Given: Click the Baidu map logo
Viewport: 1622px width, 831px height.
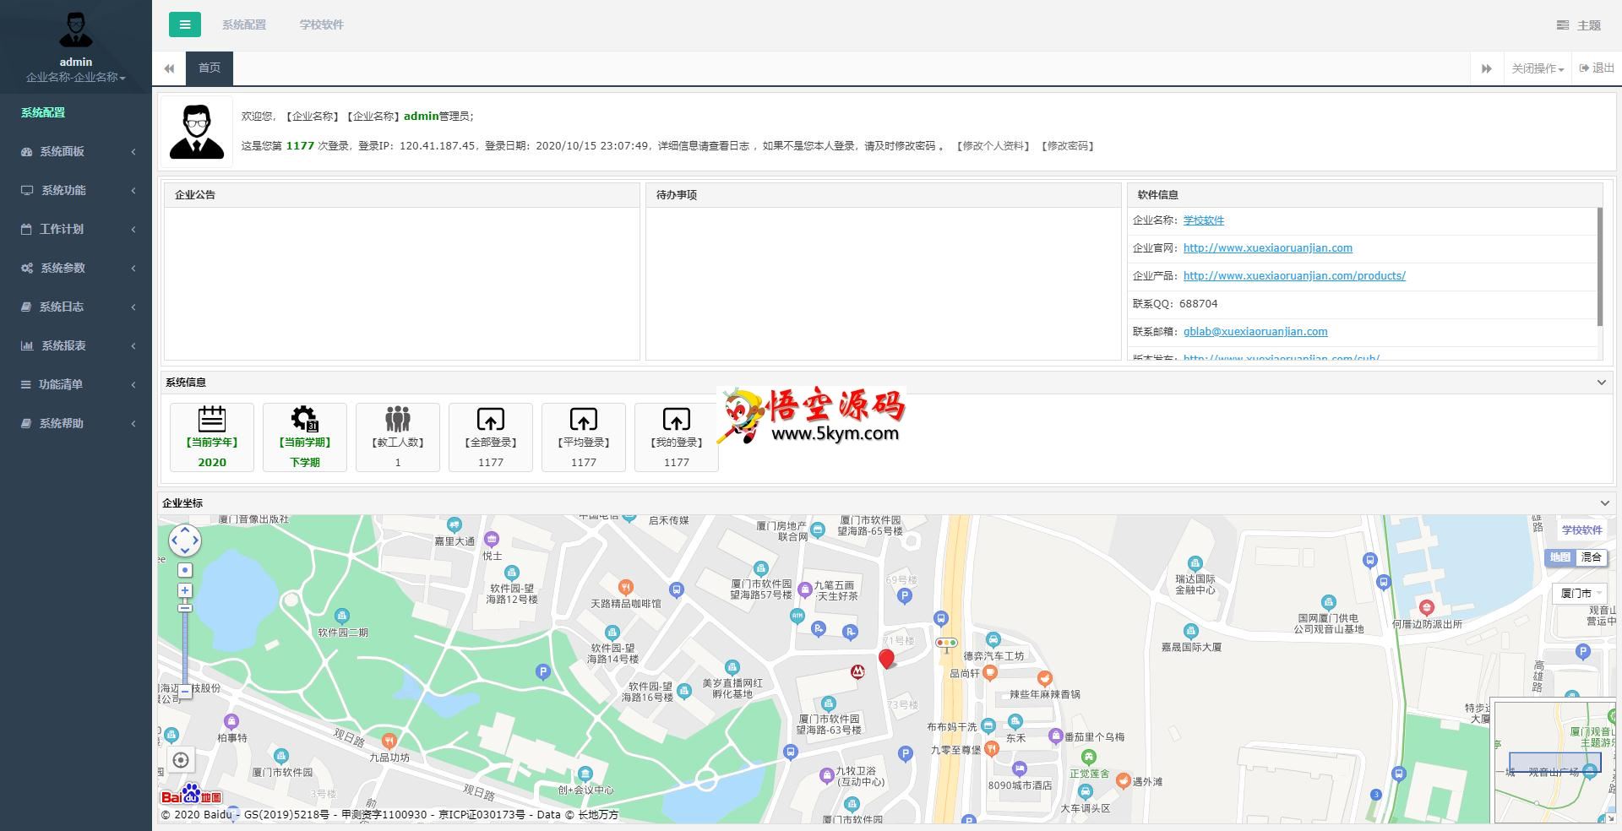Looking at the screenshot, I should 192,795.
